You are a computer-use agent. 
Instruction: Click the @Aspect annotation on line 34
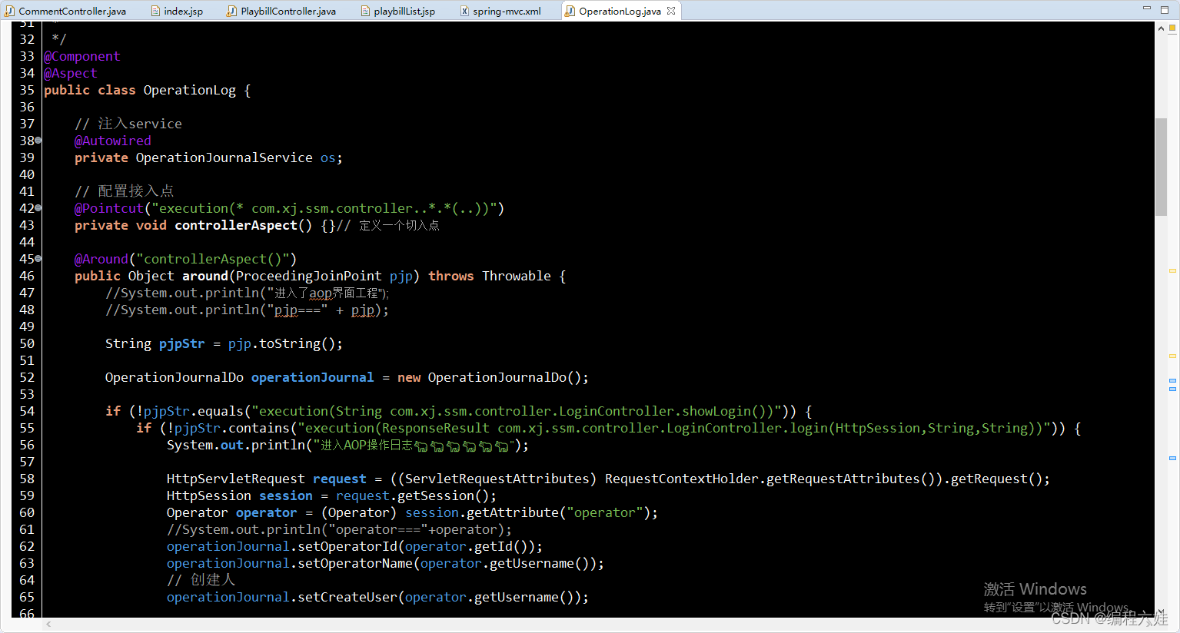click(x=71, y=73)
